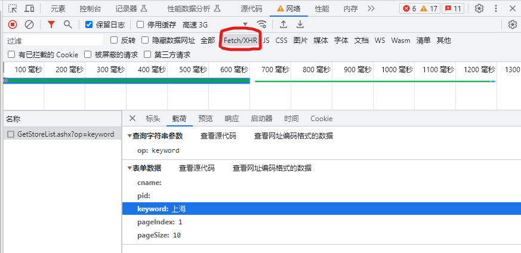Toggle the device toolbar icon
This screenshot has width=521, height=253.
click(30, 8)
